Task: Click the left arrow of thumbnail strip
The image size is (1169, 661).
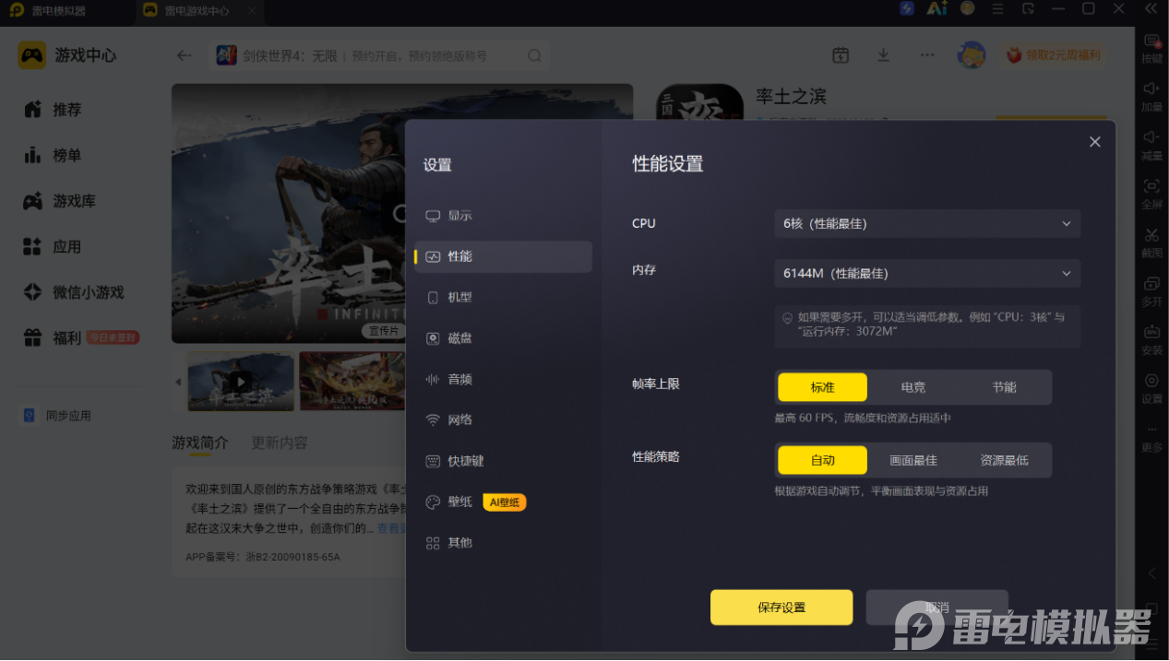Action: click(178, 381)
